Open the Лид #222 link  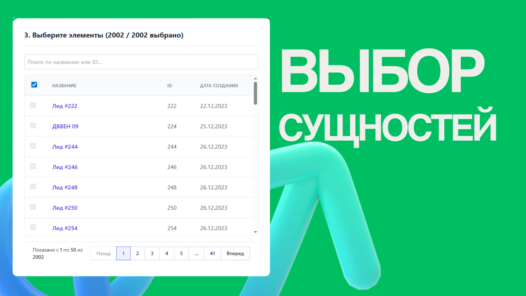click(x=65, y=106)
